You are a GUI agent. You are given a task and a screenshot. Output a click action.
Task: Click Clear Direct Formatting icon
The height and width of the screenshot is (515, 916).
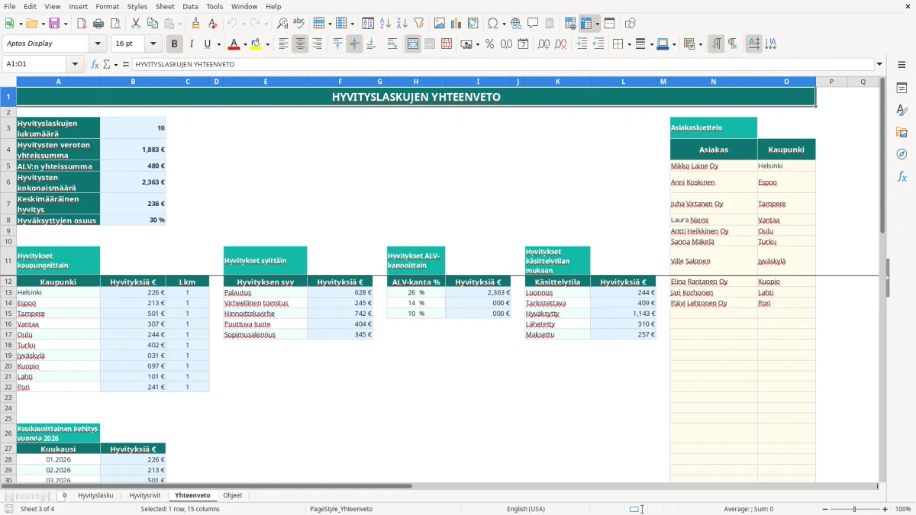(213, 24)
